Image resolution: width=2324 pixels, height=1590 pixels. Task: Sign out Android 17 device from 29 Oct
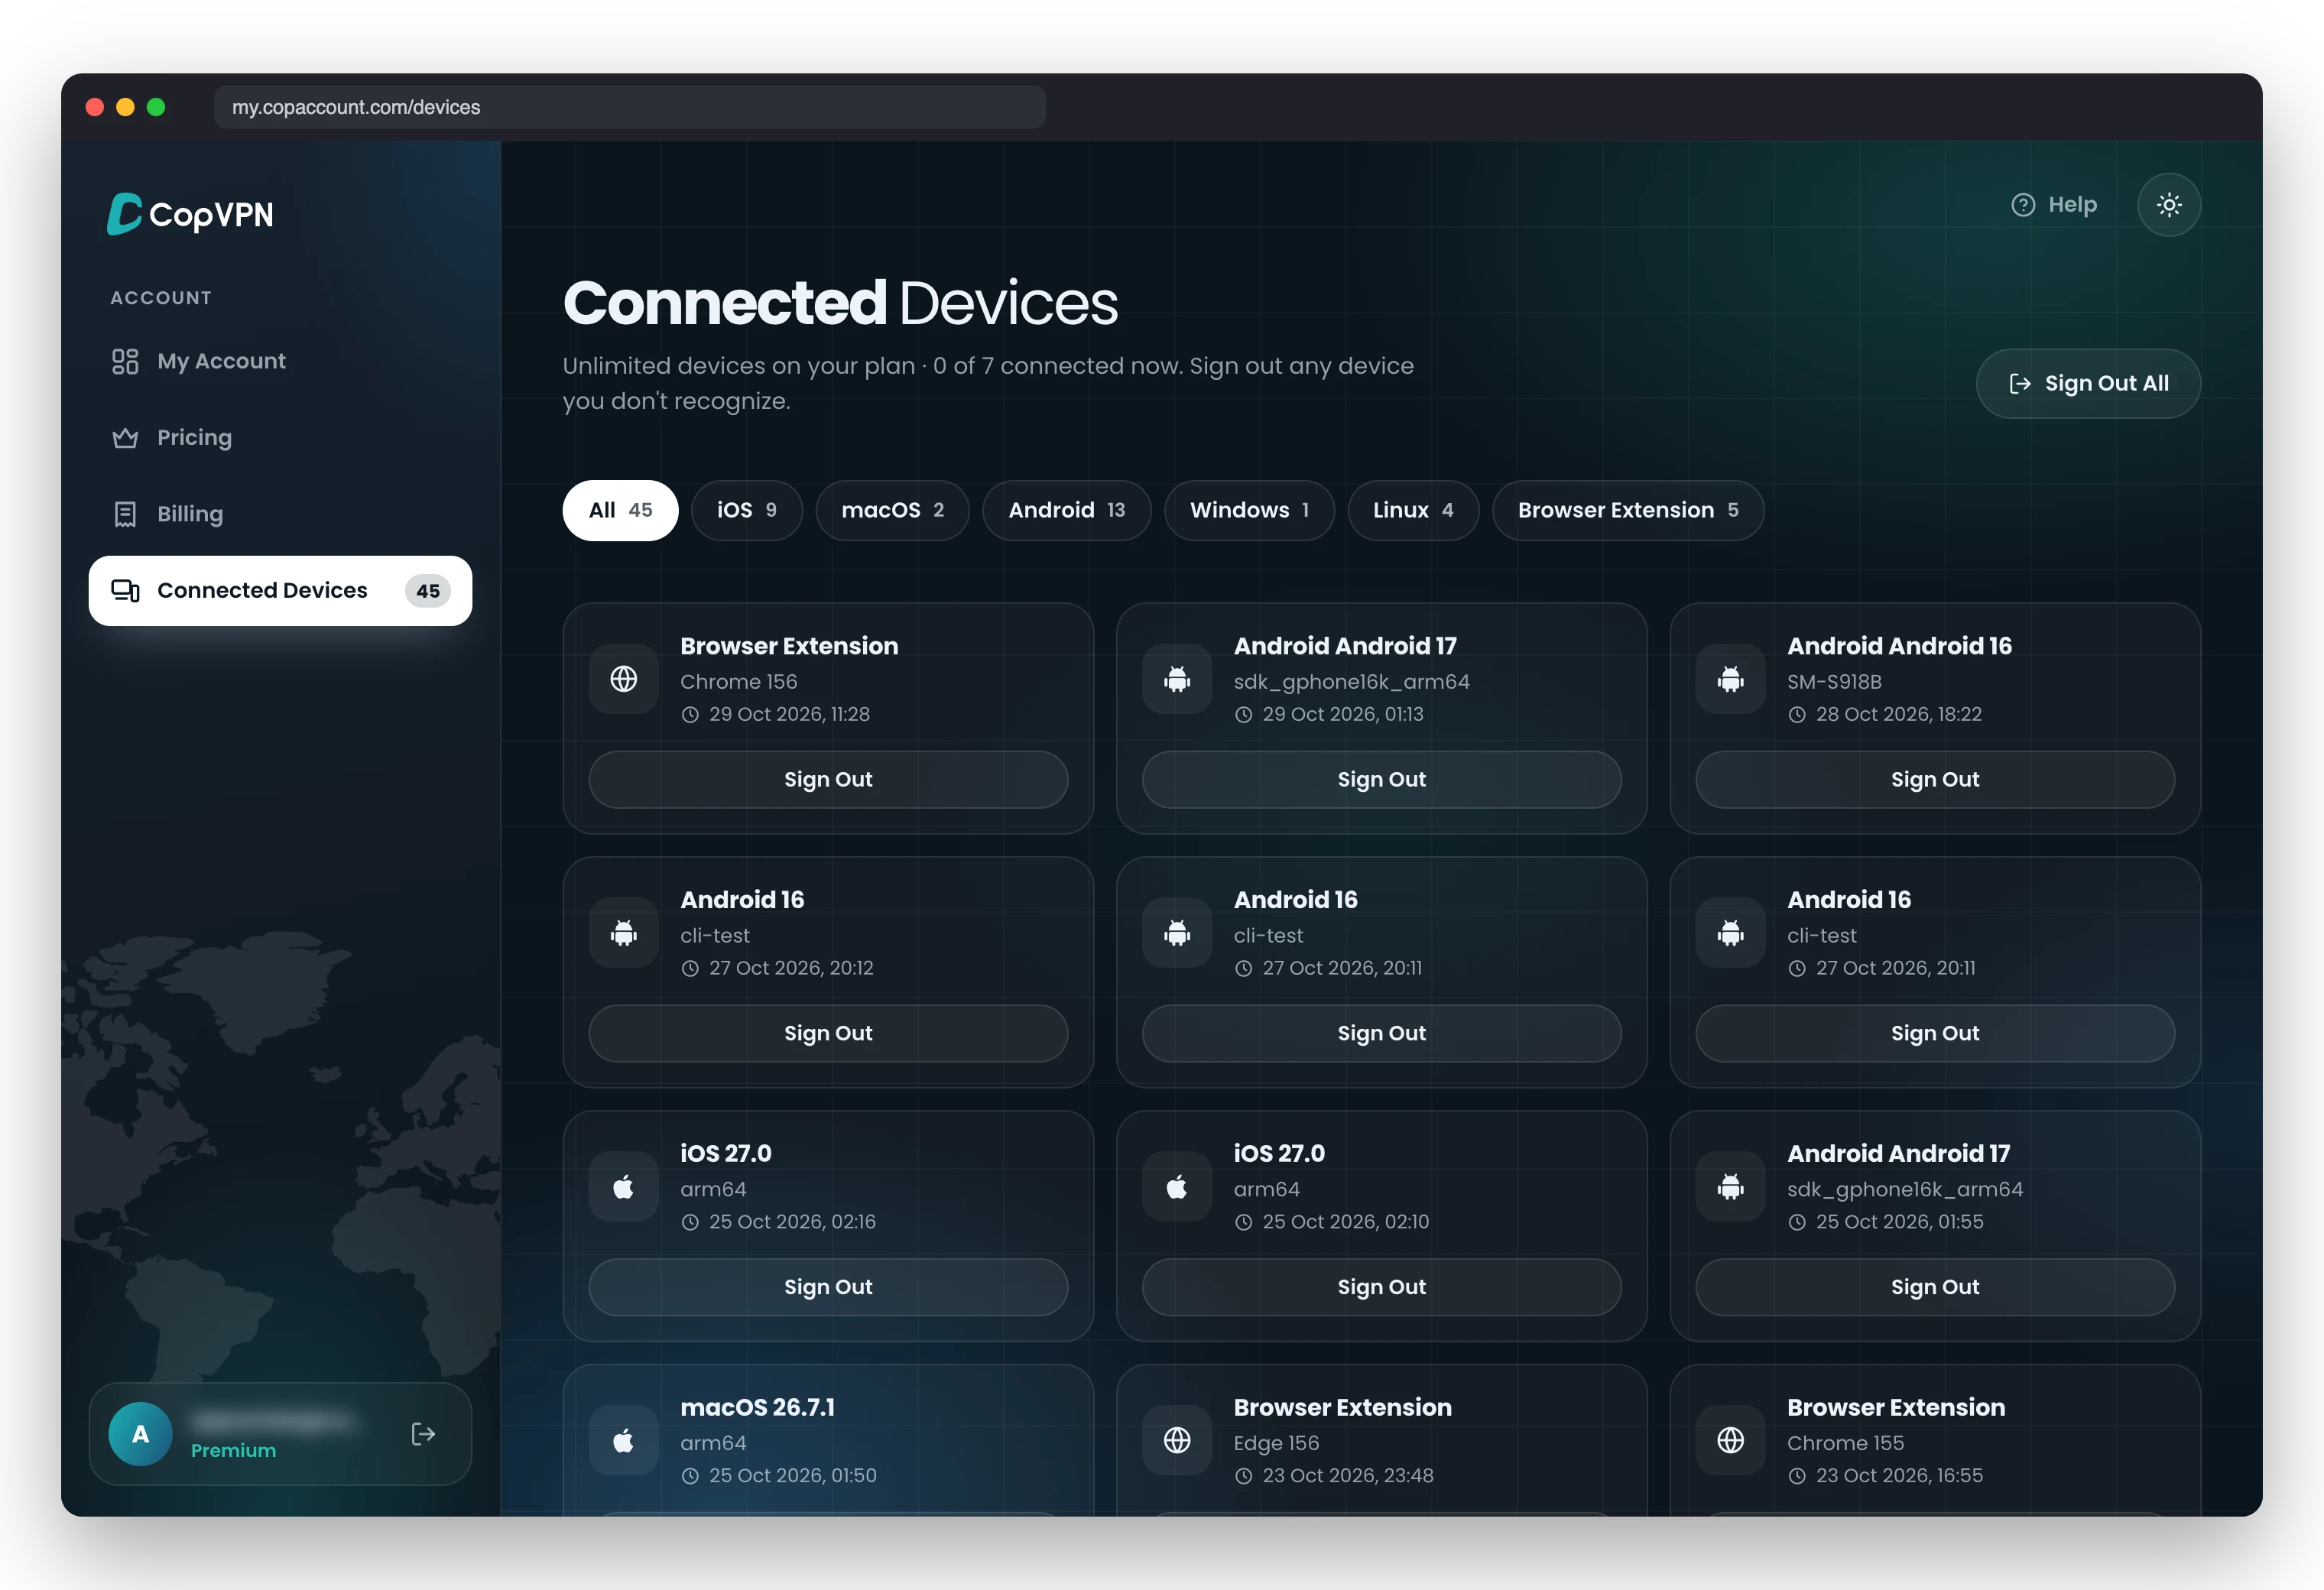coord(1381,779)
